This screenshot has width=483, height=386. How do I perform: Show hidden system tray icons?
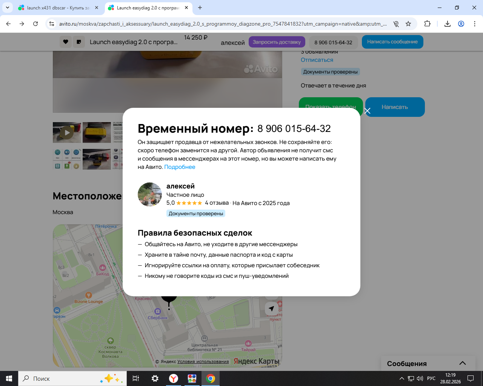(x=402, y=378)
